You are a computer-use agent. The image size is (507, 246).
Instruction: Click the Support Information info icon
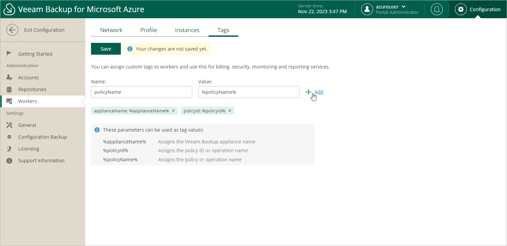pyautogui.click(x=9, y=161)
